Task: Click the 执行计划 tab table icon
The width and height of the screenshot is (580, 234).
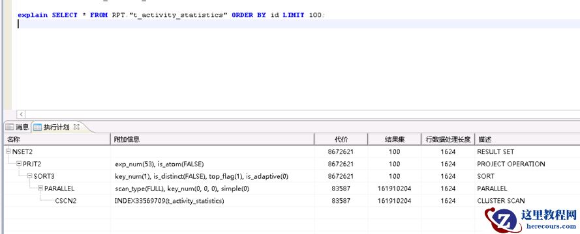Action: click(x=37, y=127)
